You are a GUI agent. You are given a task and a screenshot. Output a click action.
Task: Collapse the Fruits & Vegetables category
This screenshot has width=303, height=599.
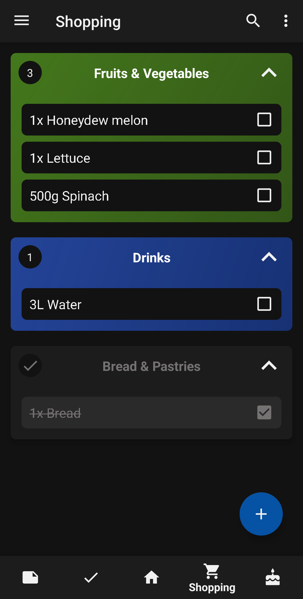coord(269,73)
